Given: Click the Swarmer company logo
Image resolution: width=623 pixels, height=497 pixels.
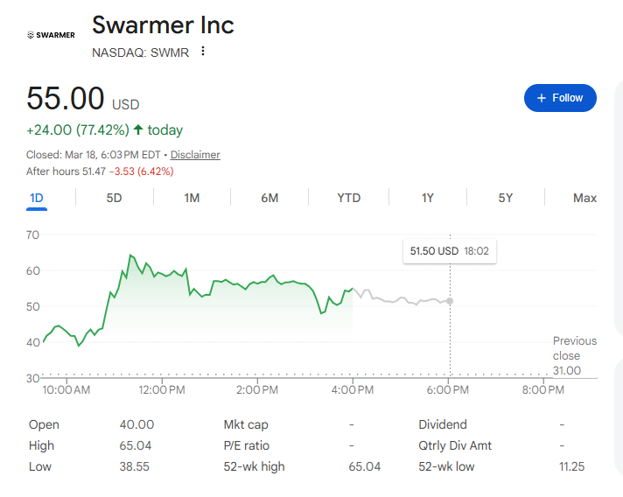Looking at the screenshot, I should [x=51, y=35].
